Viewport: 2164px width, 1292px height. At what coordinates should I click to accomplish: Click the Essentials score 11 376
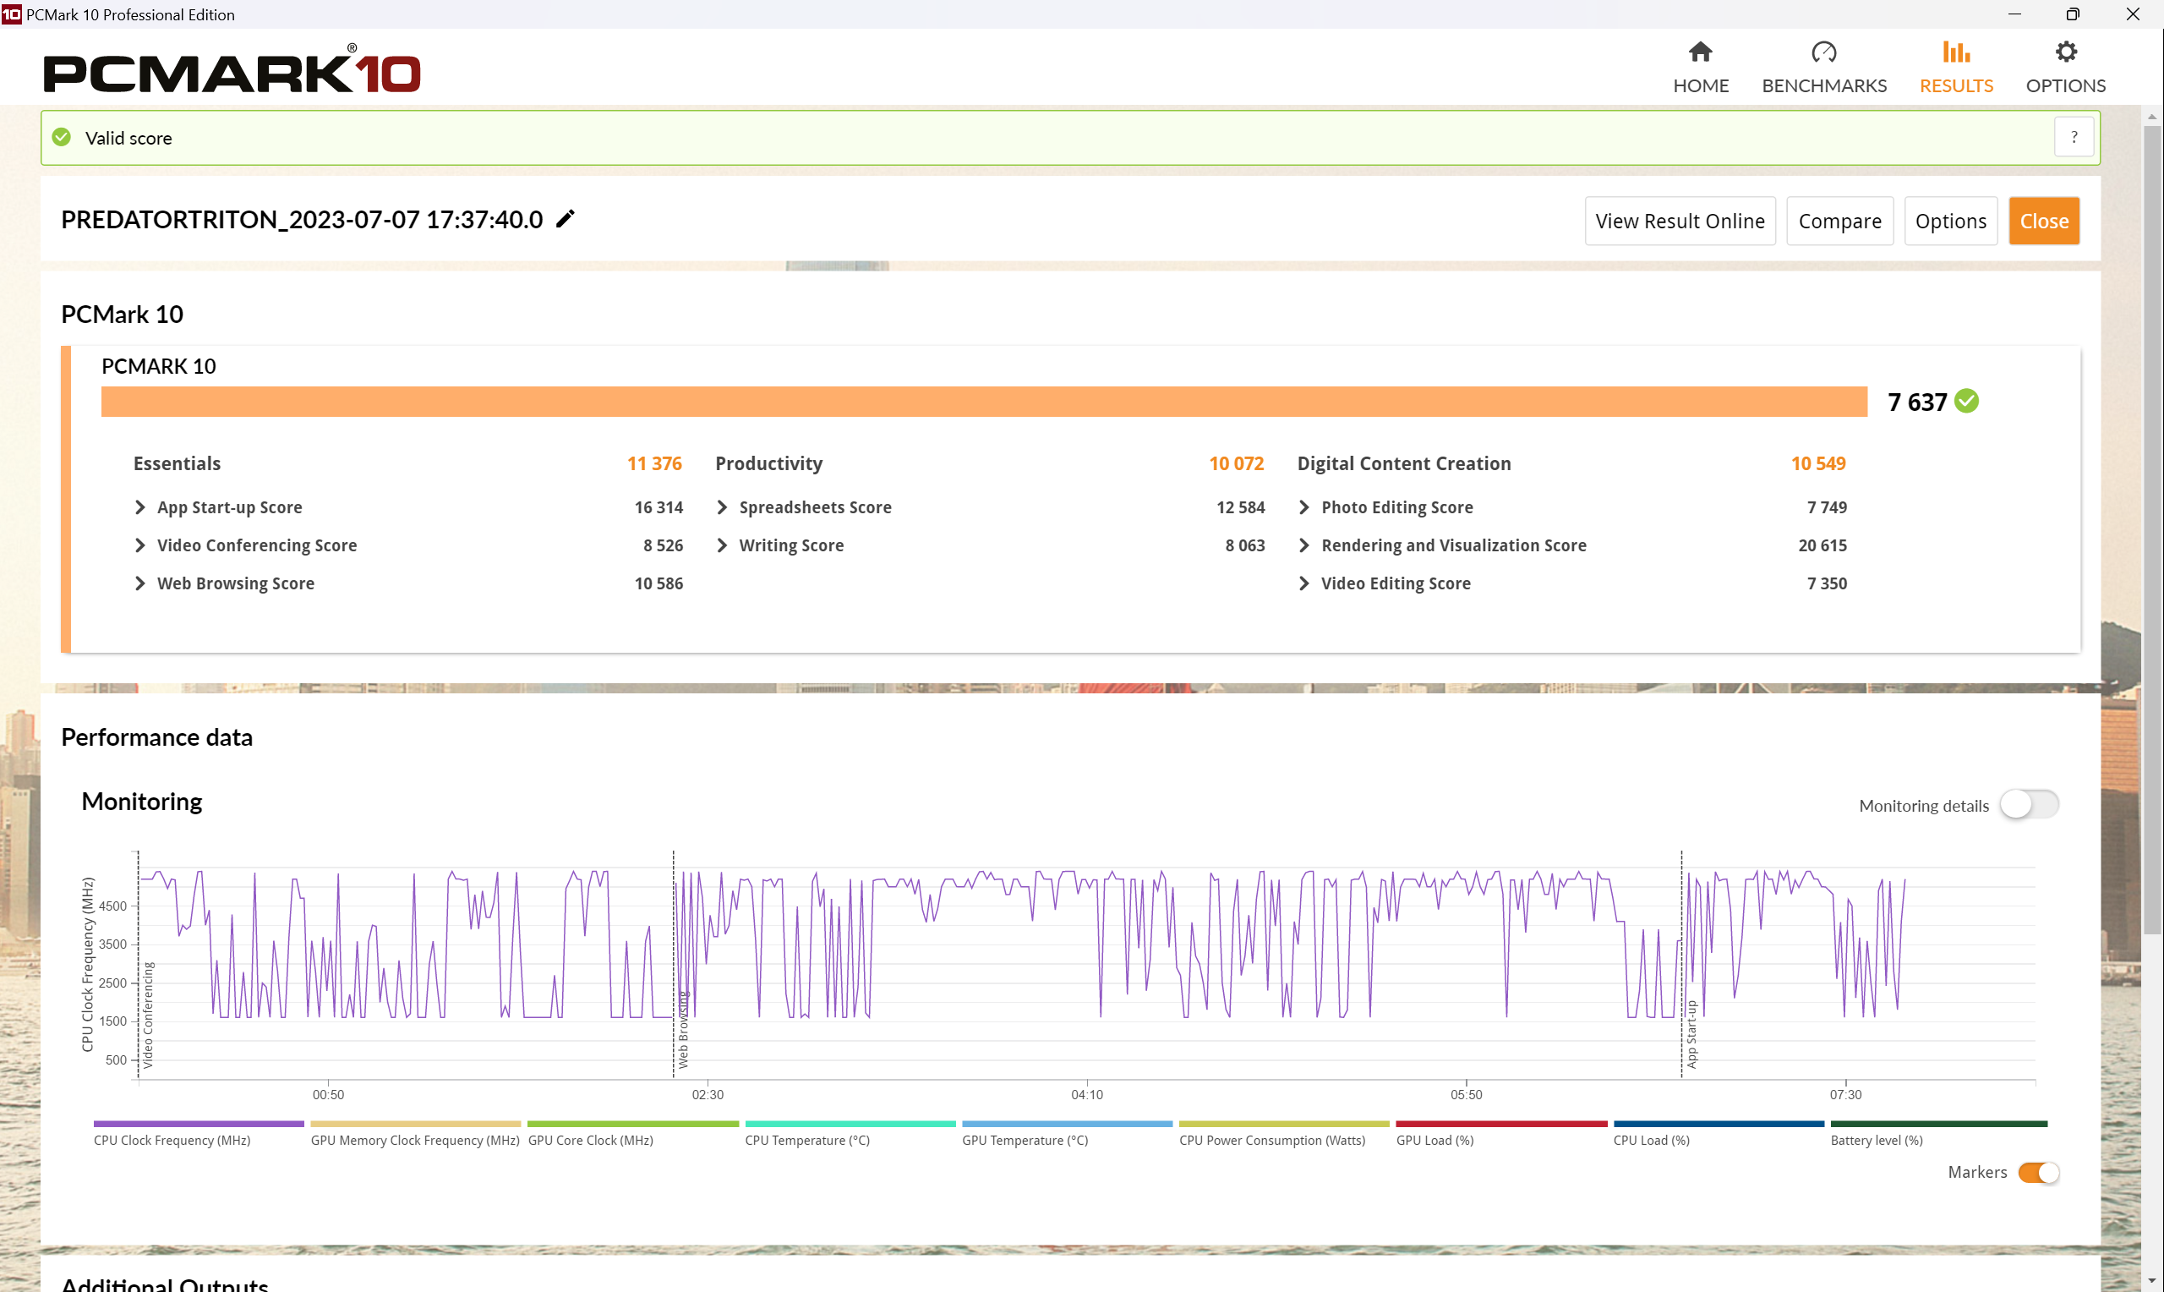(x=654, y=463)
